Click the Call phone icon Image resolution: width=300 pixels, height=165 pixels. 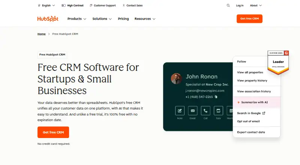pos(205,111)
